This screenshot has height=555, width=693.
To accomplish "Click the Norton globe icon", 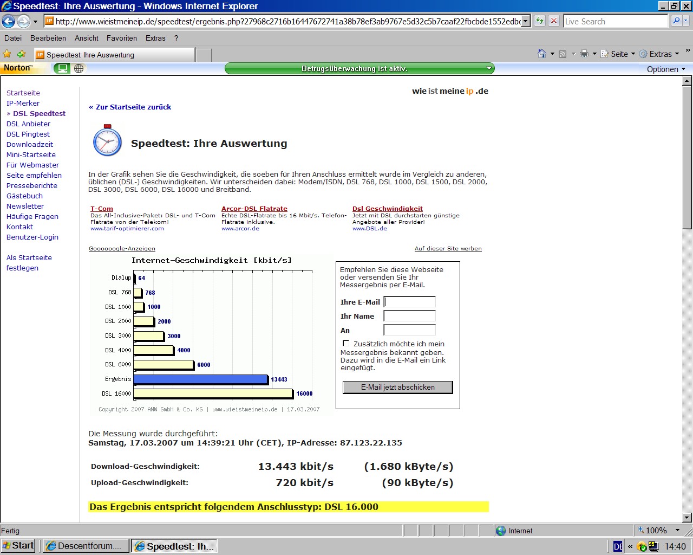I will pyautogui.click(x=79, y=68).
